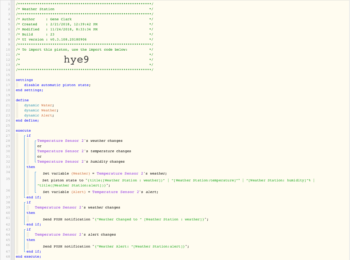Screen dimensions: 352x260
Task: Click the then keyword on line 33
Action: [x=31, y=167]
